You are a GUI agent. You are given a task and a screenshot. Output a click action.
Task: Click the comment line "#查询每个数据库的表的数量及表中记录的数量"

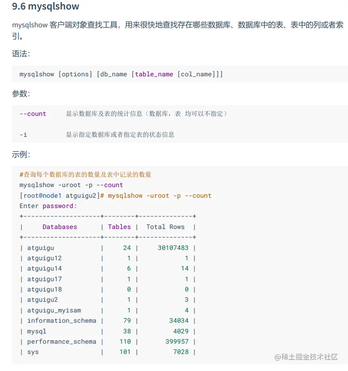(x=85, y=174)
